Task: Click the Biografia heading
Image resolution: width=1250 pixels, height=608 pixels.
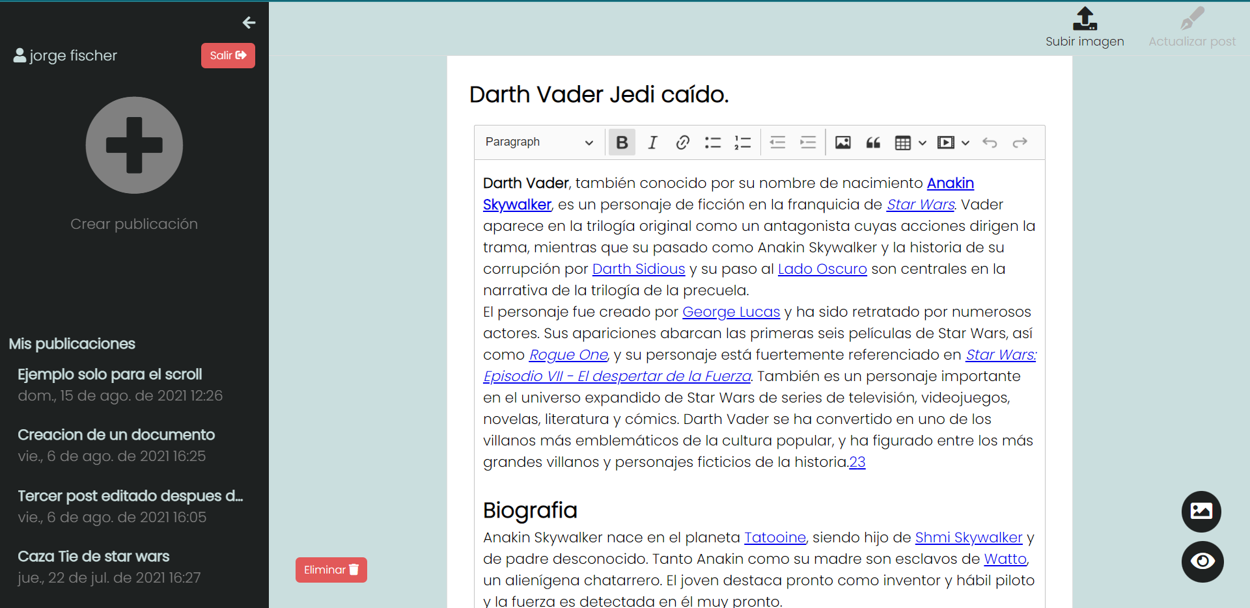Action: pos(530,510)
